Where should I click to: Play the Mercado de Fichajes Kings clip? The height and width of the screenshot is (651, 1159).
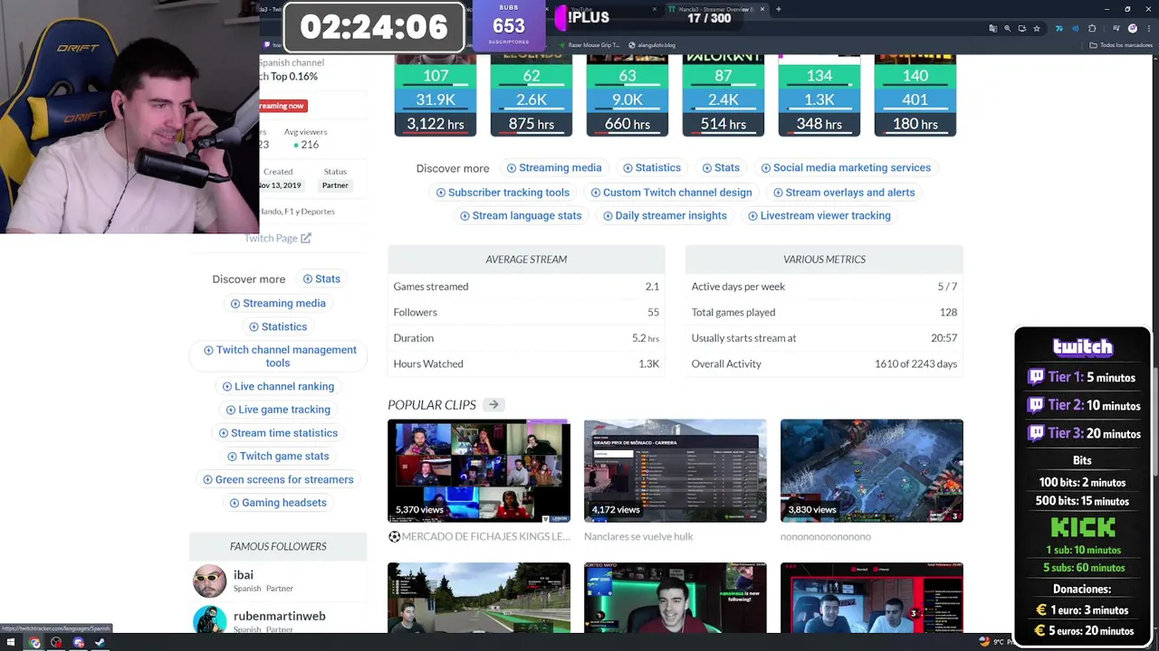479,470
